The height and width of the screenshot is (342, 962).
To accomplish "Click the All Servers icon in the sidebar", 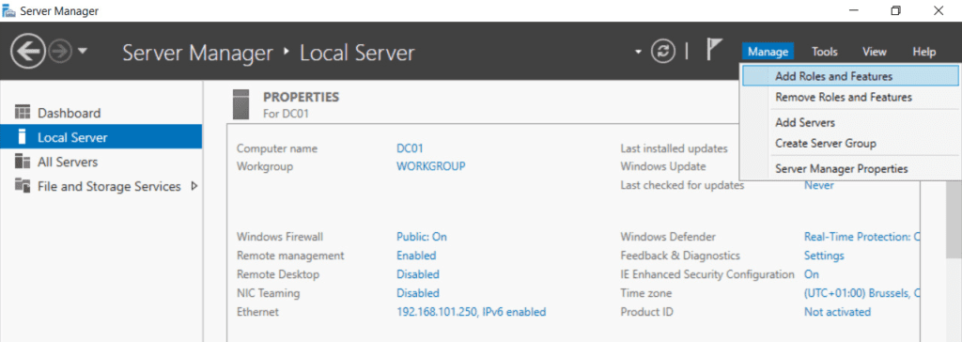I will point(23,163).
